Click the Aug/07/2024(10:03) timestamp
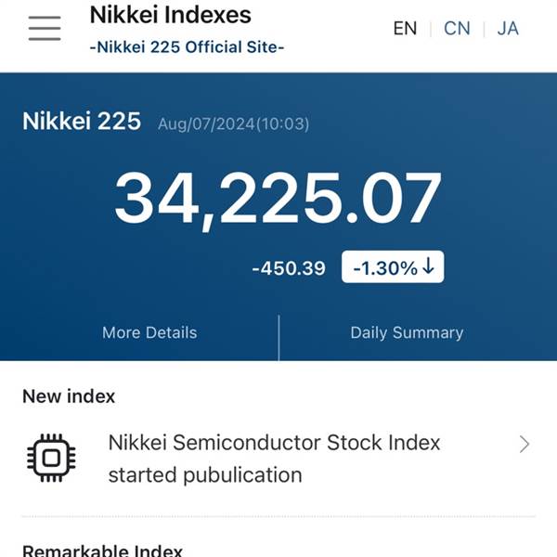 coord(233,124)
